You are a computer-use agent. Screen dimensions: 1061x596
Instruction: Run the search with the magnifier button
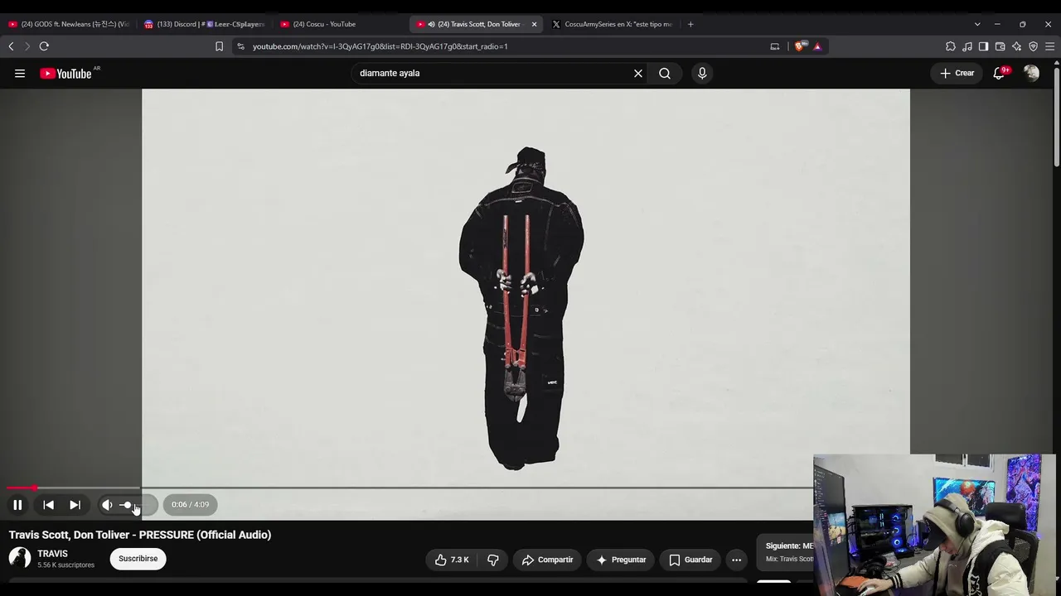click(x=665, y=74)
